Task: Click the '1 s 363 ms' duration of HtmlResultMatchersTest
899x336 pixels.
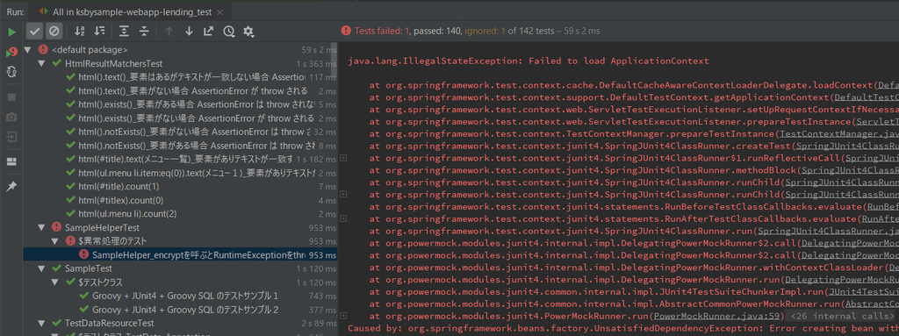Action: tap(316, 64)
